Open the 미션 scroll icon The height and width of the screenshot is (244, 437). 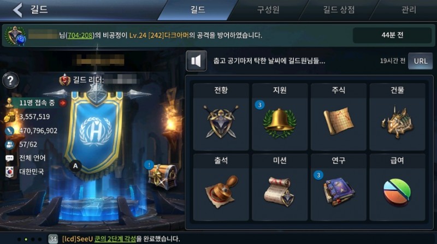(x=280, y=192)
